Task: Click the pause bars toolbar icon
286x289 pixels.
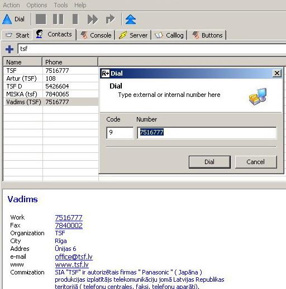Action: [x=58, y=19]
